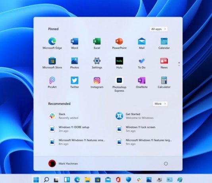This screenshot has height=183, width=212.
Task: Open the To Do app
Action: pos(142,63)
